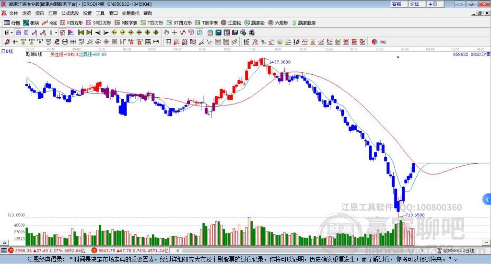Click the 主页 homepage button
Viewport: 491px width, 264px height.
pos(435,4)
